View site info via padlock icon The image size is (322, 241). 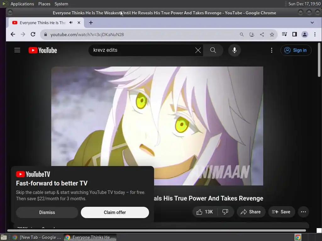click(46, 35)
